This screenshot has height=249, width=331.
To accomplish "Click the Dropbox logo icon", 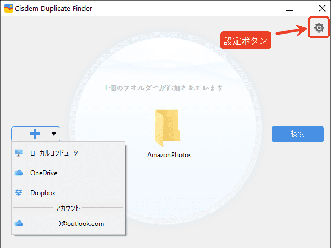I will point(19,192).
